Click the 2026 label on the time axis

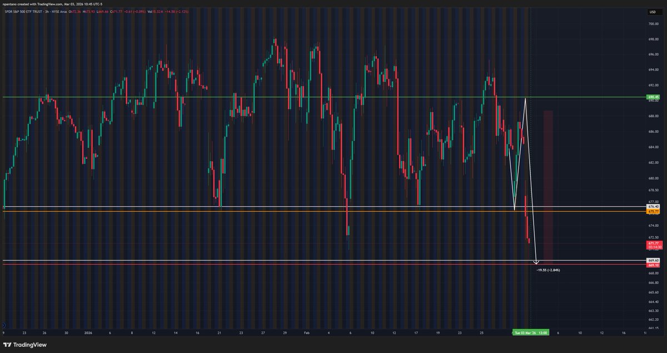[88, 333]
